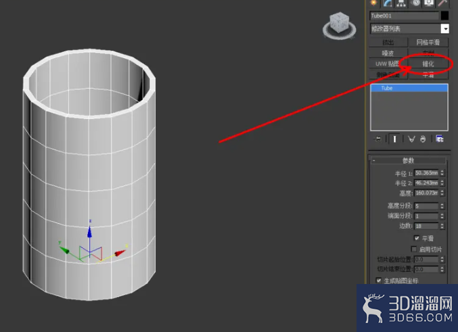Open Configure Modifier Sets icon

[x=440, y=139]
